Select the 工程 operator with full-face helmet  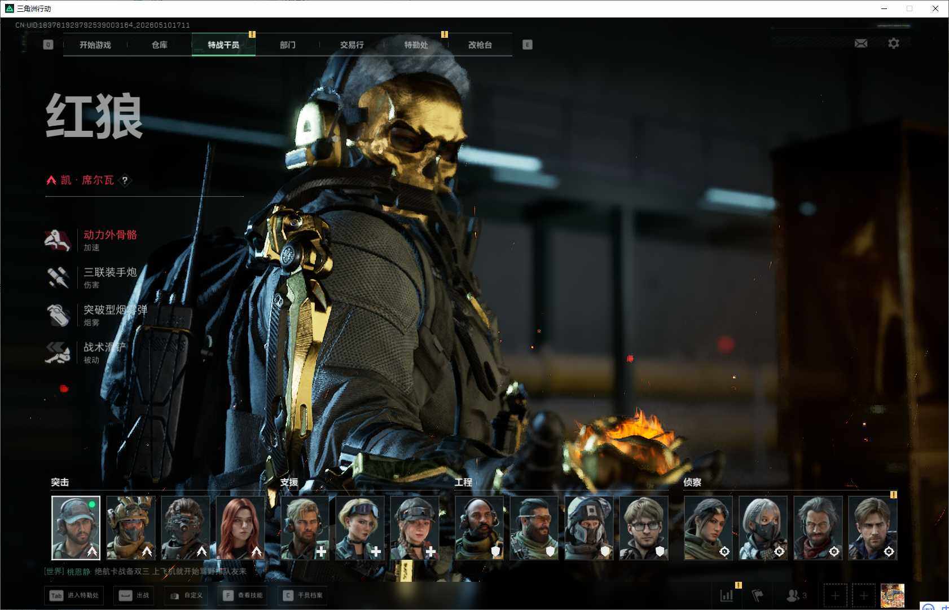(x=588, y=528)
